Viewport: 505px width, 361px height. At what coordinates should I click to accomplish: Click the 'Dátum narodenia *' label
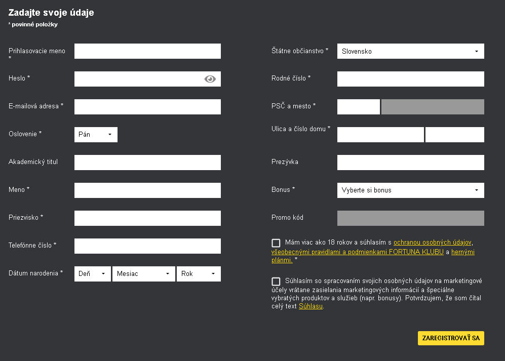(36, 273)
